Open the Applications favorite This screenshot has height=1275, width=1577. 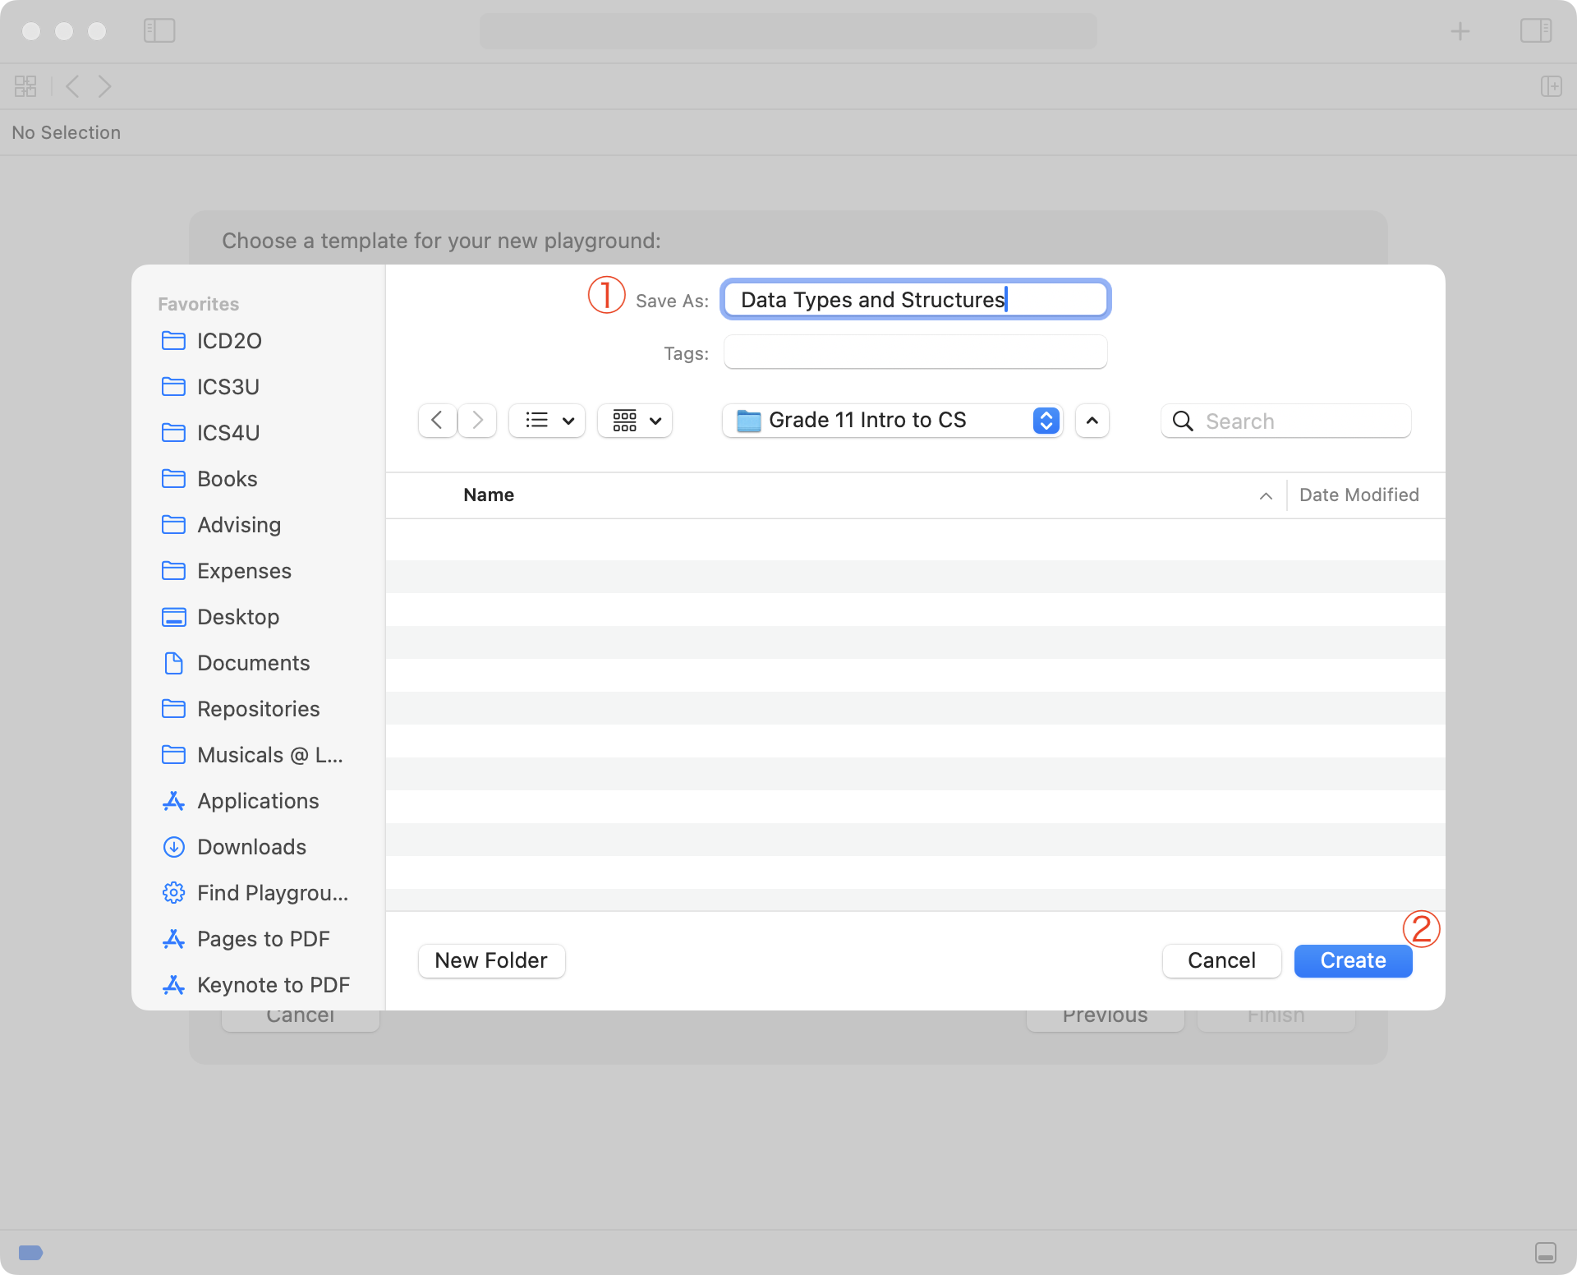click(257, 801)
